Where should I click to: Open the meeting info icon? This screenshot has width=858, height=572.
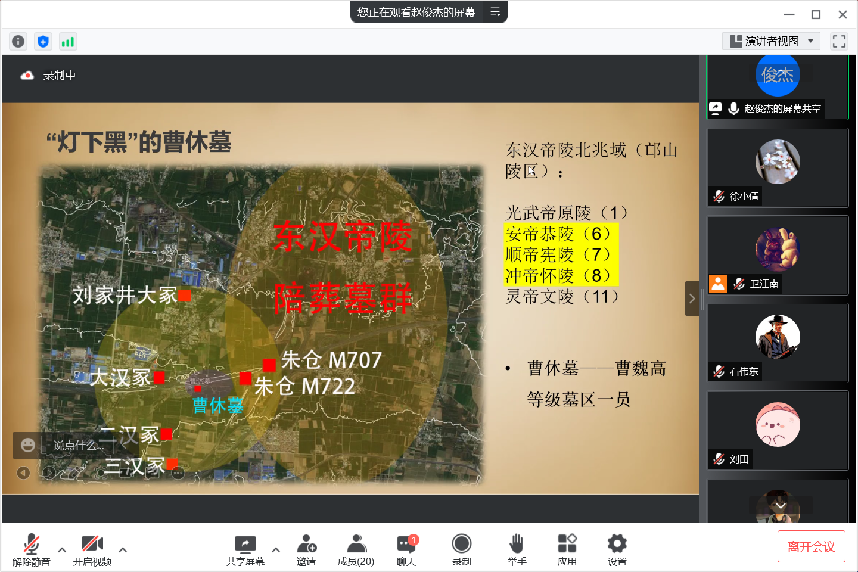tap(18, 41)
